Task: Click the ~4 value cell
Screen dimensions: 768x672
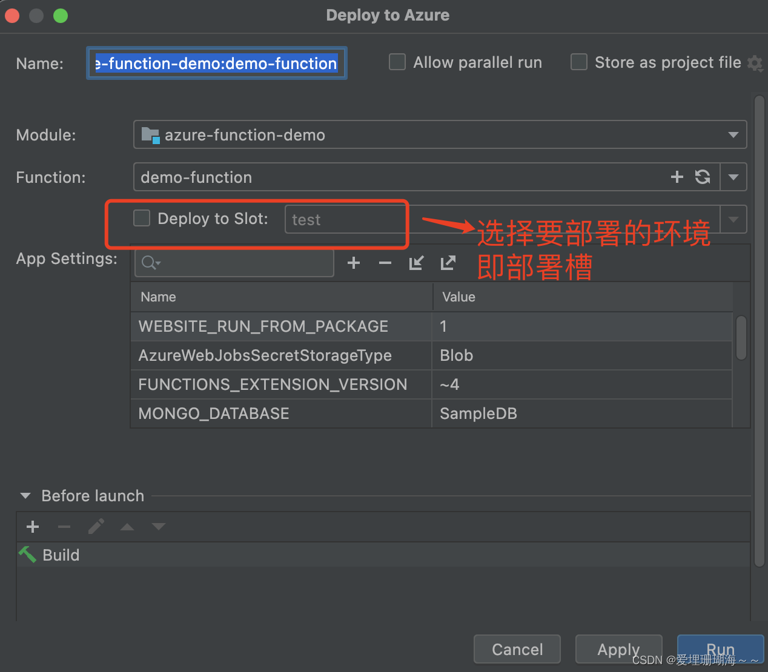Action: [x=582, y=384]
